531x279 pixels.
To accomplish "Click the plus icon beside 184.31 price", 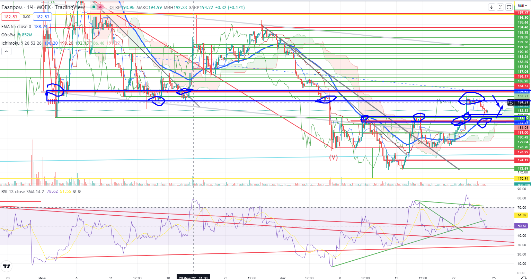I will (511, 102).
